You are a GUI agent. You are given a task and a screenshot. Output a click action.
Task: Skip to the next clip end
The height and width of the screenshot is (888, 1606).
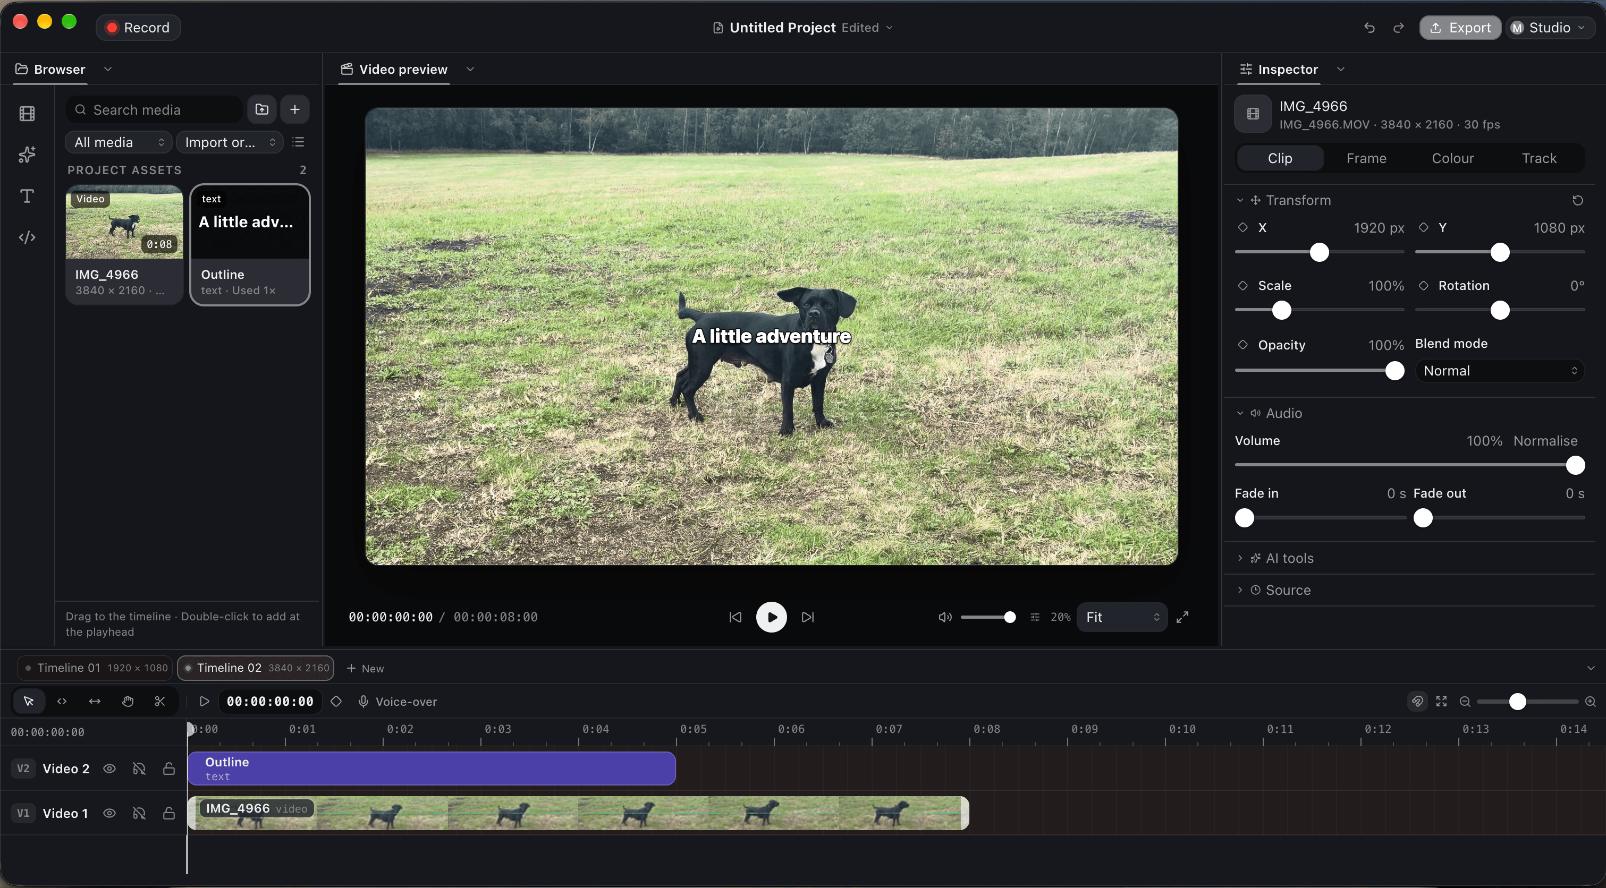click(808, 617)
